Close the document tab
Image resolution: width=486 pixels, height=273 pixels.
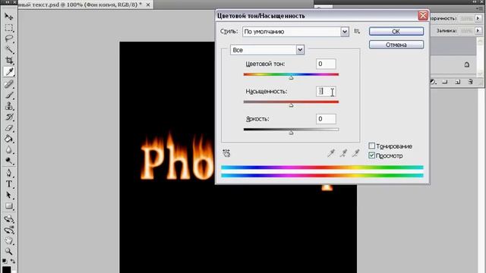pyautogui.click(x=148, y=5)
